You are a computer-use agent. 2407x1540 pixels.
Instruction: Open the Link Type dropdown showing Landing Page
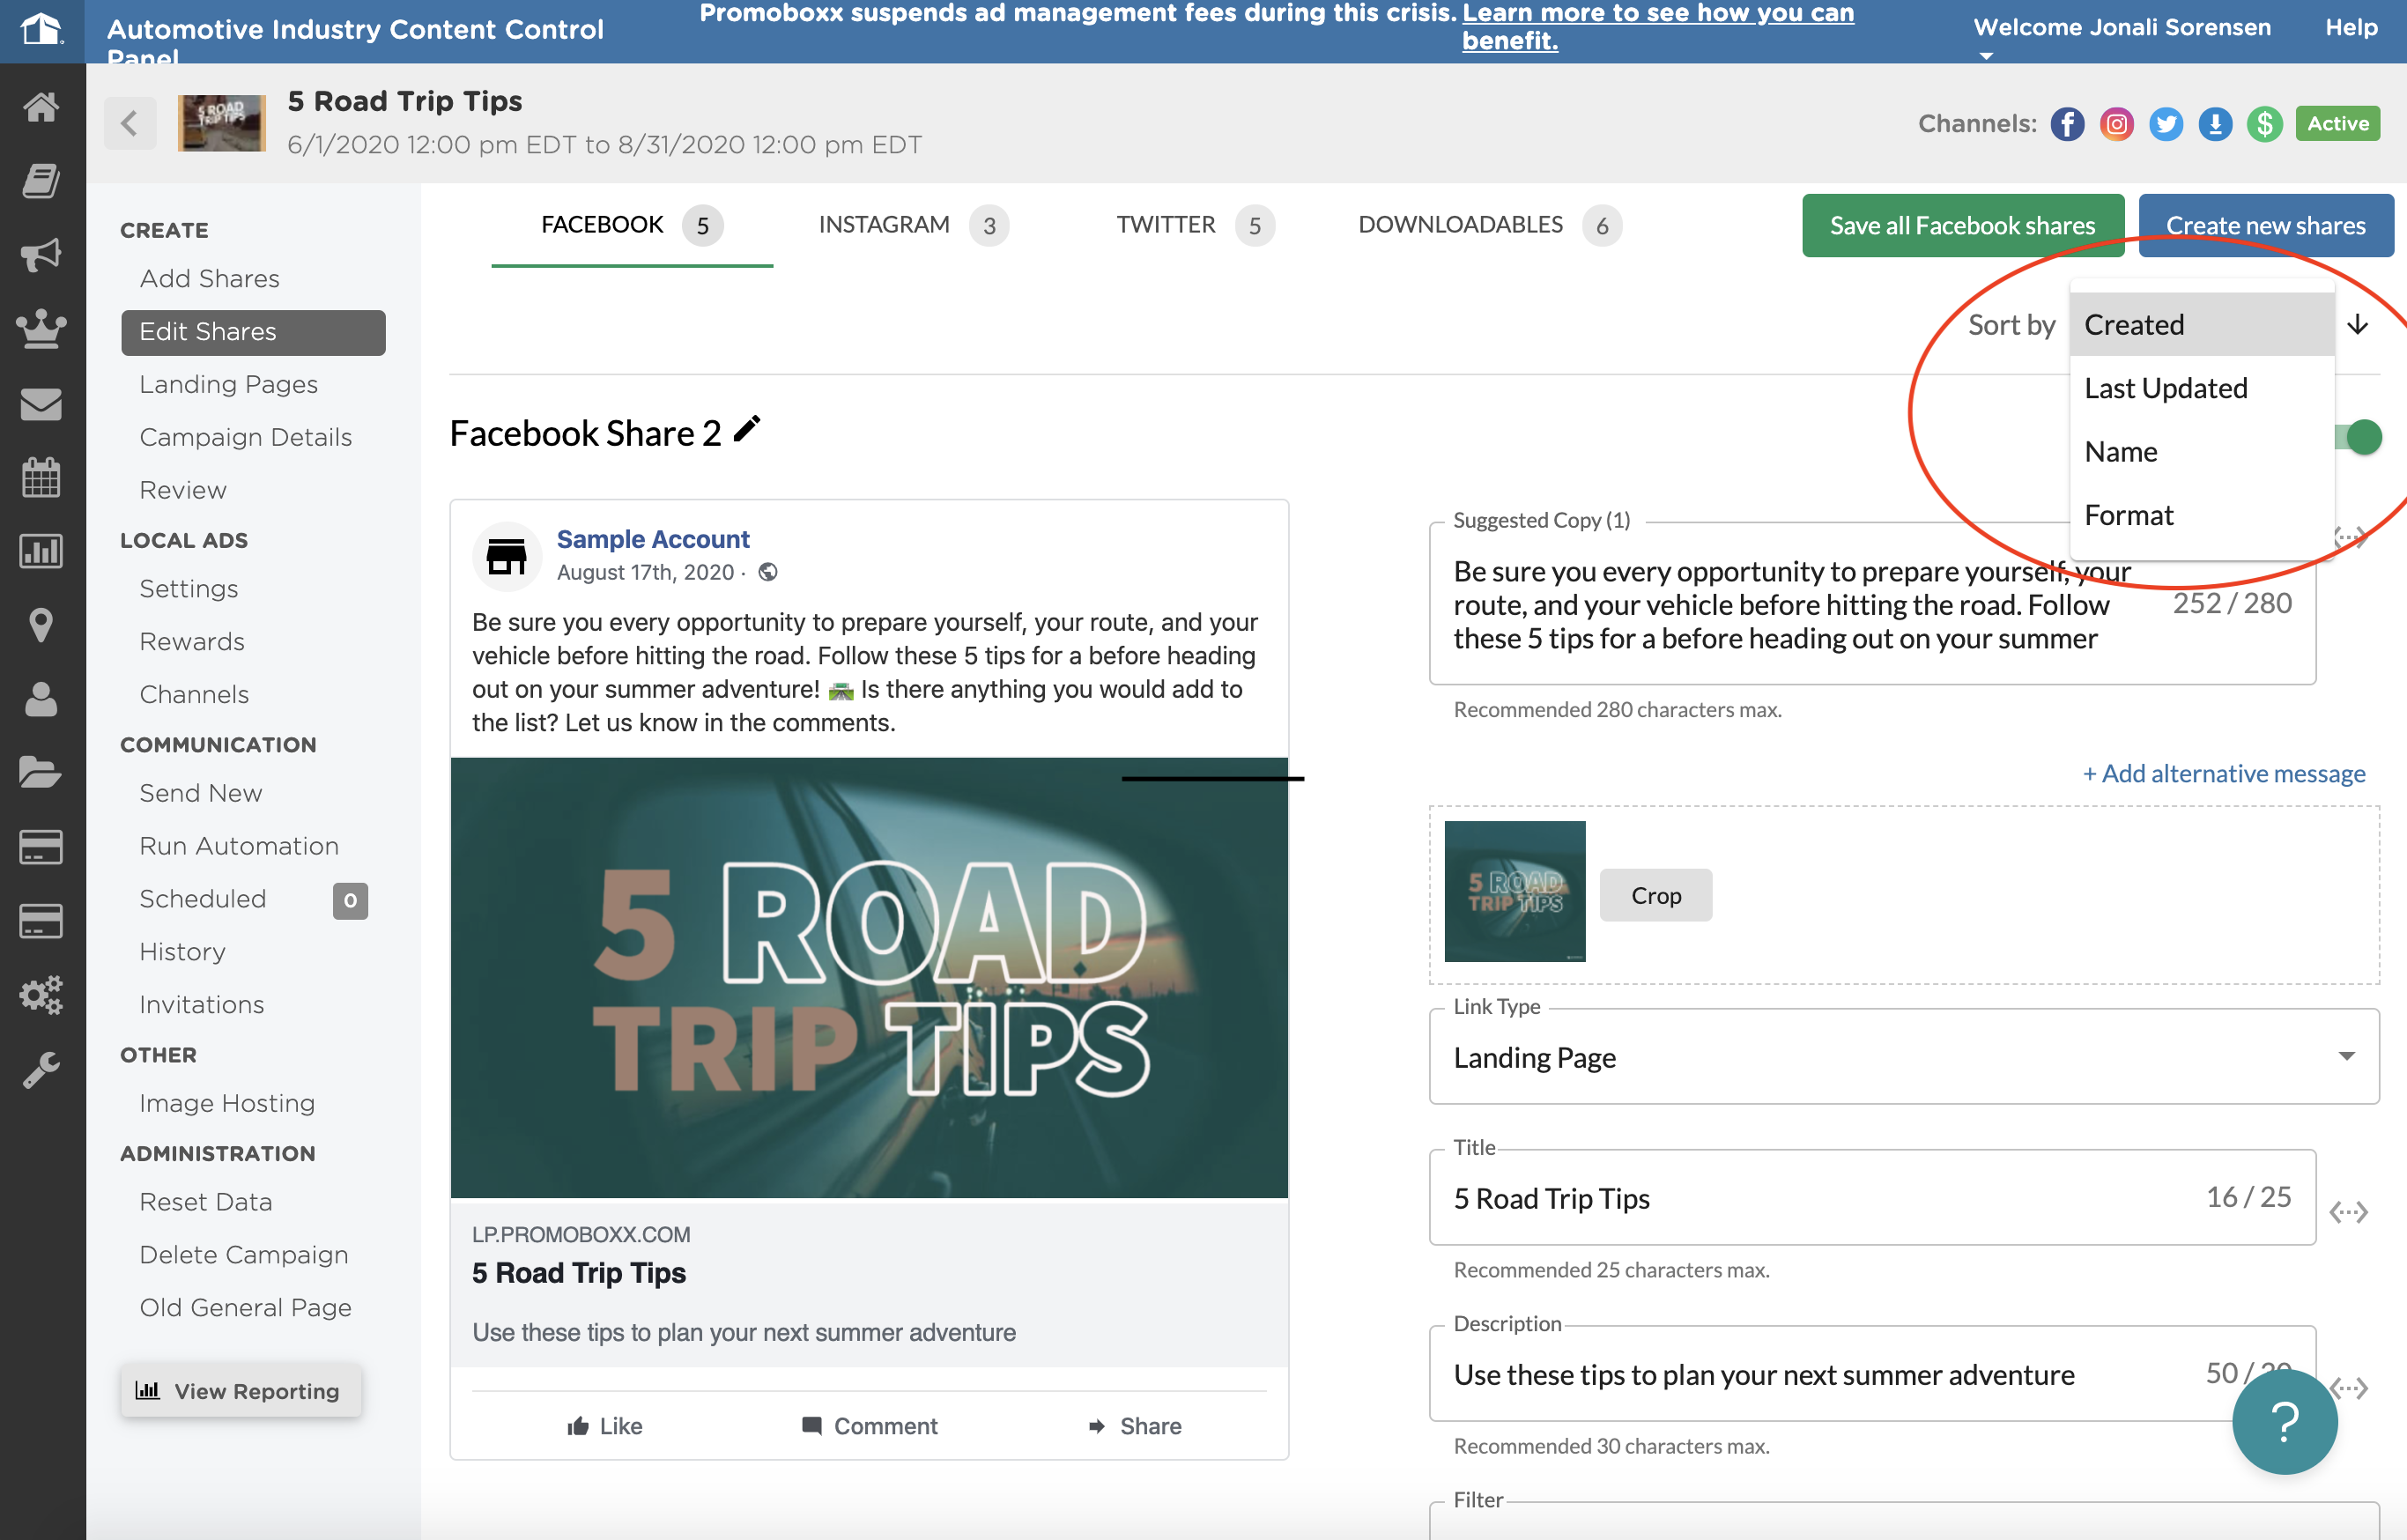1900,1057
